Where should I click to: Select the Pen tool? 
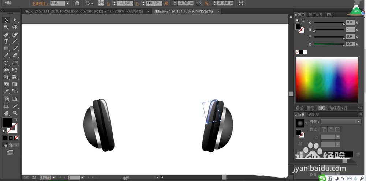pyautogui.click(x=6, y=35)
